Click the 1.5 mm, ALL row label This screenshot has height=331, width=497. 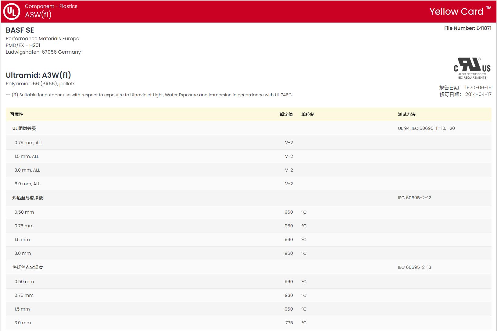coord(27,156)
